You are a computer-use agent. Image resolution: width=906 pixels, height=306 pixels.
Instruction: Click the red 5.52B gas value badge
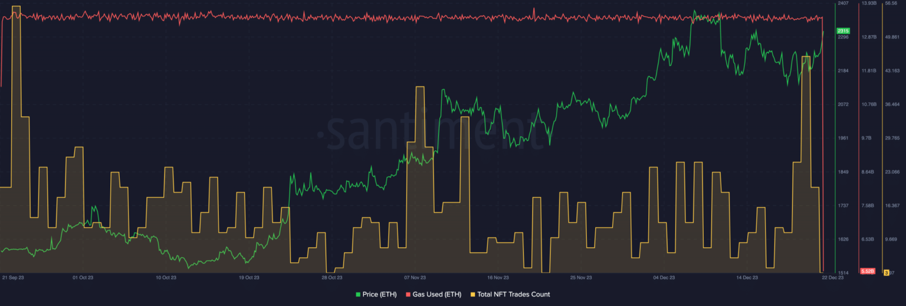click(x=867, y=271)
